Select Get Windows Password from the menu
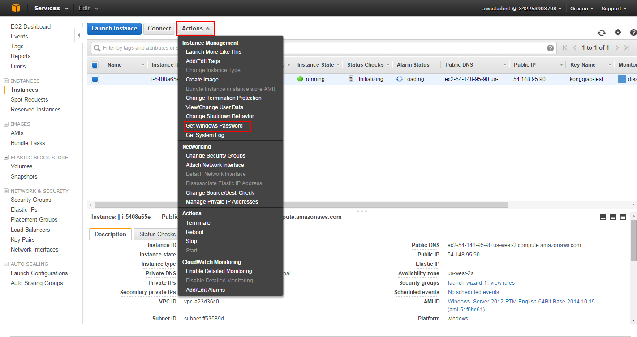This screenshot has height=337, width=637. (214, 126)
